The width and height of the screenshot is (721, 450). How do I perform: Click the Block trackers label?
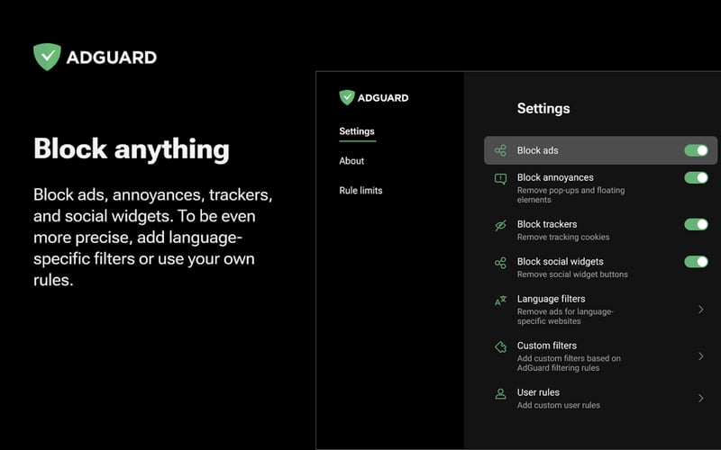(x=547, y=224)
